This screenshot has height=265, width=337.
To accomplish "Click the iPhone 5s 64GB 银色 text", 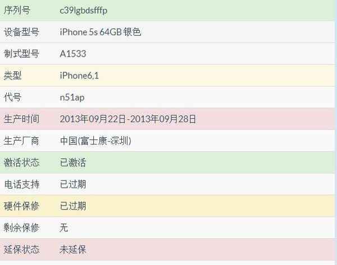I will [x=100, y=32].
